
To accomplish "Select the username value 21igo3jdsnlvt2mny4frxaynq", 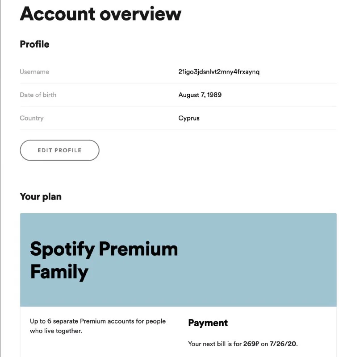I will [x=218, y=72].
